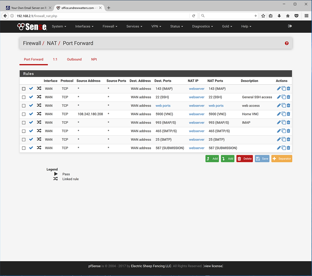Edit the 143 (IMAP) rule pencil icon
This screenshot has width=312, height=276.
pyautogui.click(x=279, y=89)
